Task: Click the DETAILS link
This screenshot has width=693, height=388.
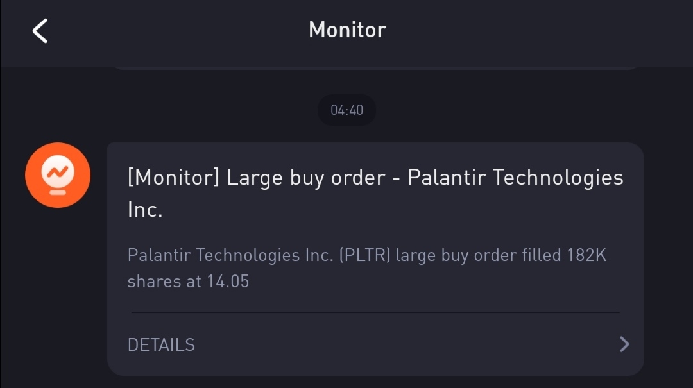Action: click(161, 344)
